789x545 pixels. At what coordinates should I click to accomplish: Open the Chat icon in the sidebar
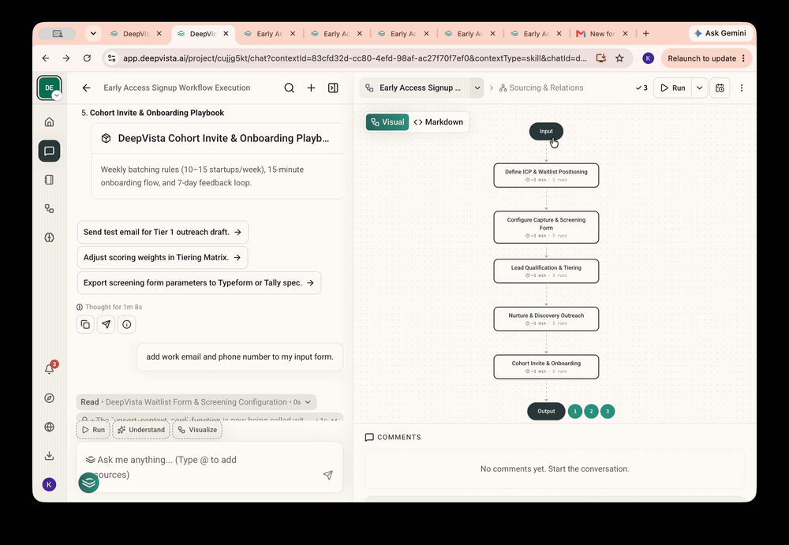pos(49,151)
